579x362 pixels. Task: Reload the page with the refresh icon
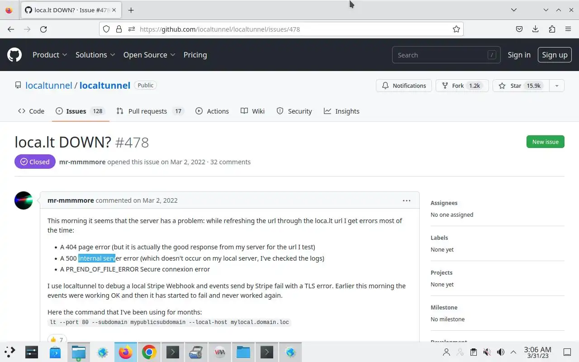click(x=43, y=29)
